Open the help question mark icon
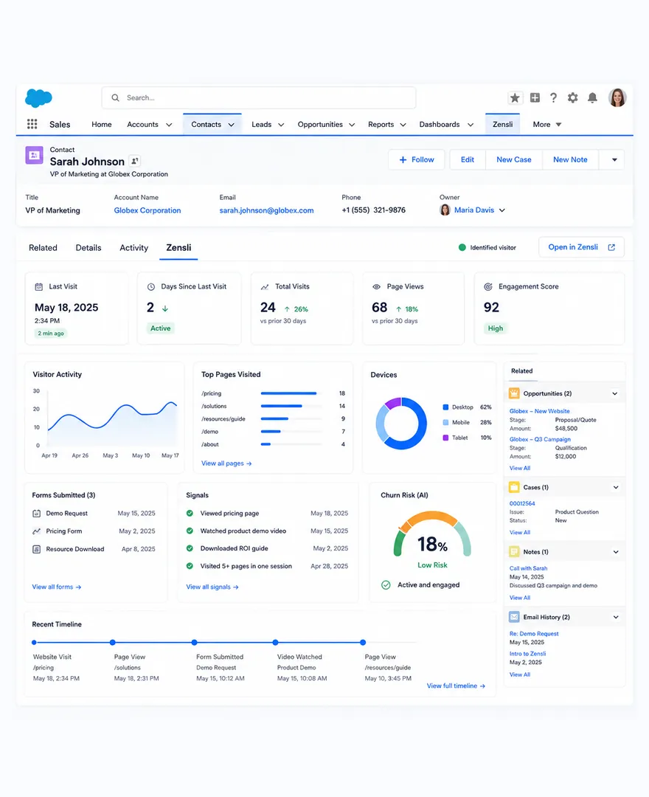 554,97
